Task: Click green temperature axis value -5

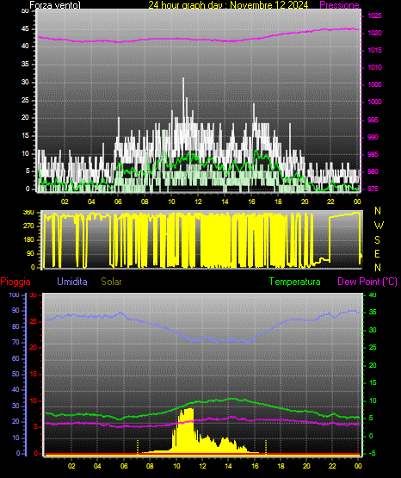Action: [373, 454]
